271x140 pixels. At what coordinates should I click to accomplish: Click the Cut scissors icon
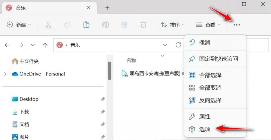(x=48, y=25)
